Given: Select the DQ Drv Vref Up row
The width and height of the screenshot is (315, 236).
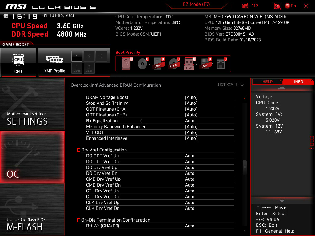Looking at the screenshot, I should [x=160, y=167].
